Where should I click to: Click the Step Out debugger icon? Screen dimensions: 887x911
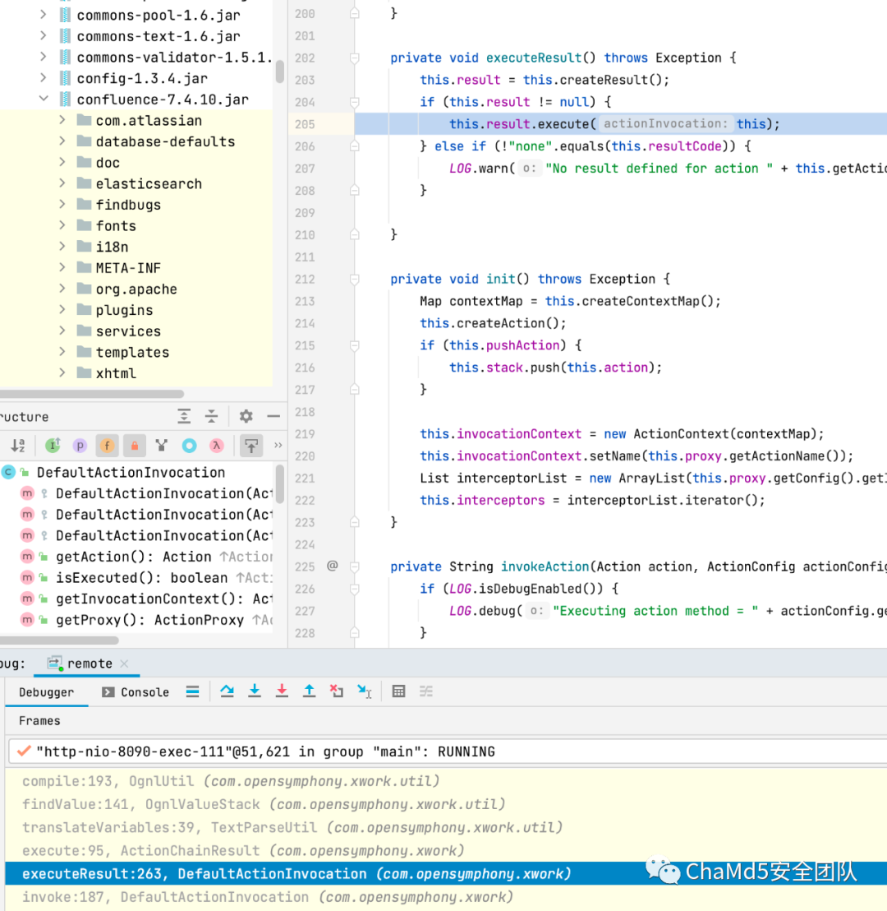[310, 691]
